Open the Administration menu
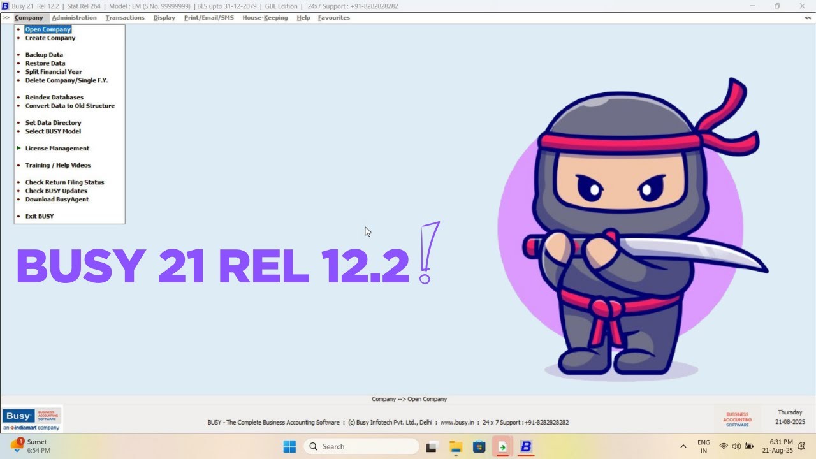The height and width of the screenshot is (459, 816). [75, 18]
